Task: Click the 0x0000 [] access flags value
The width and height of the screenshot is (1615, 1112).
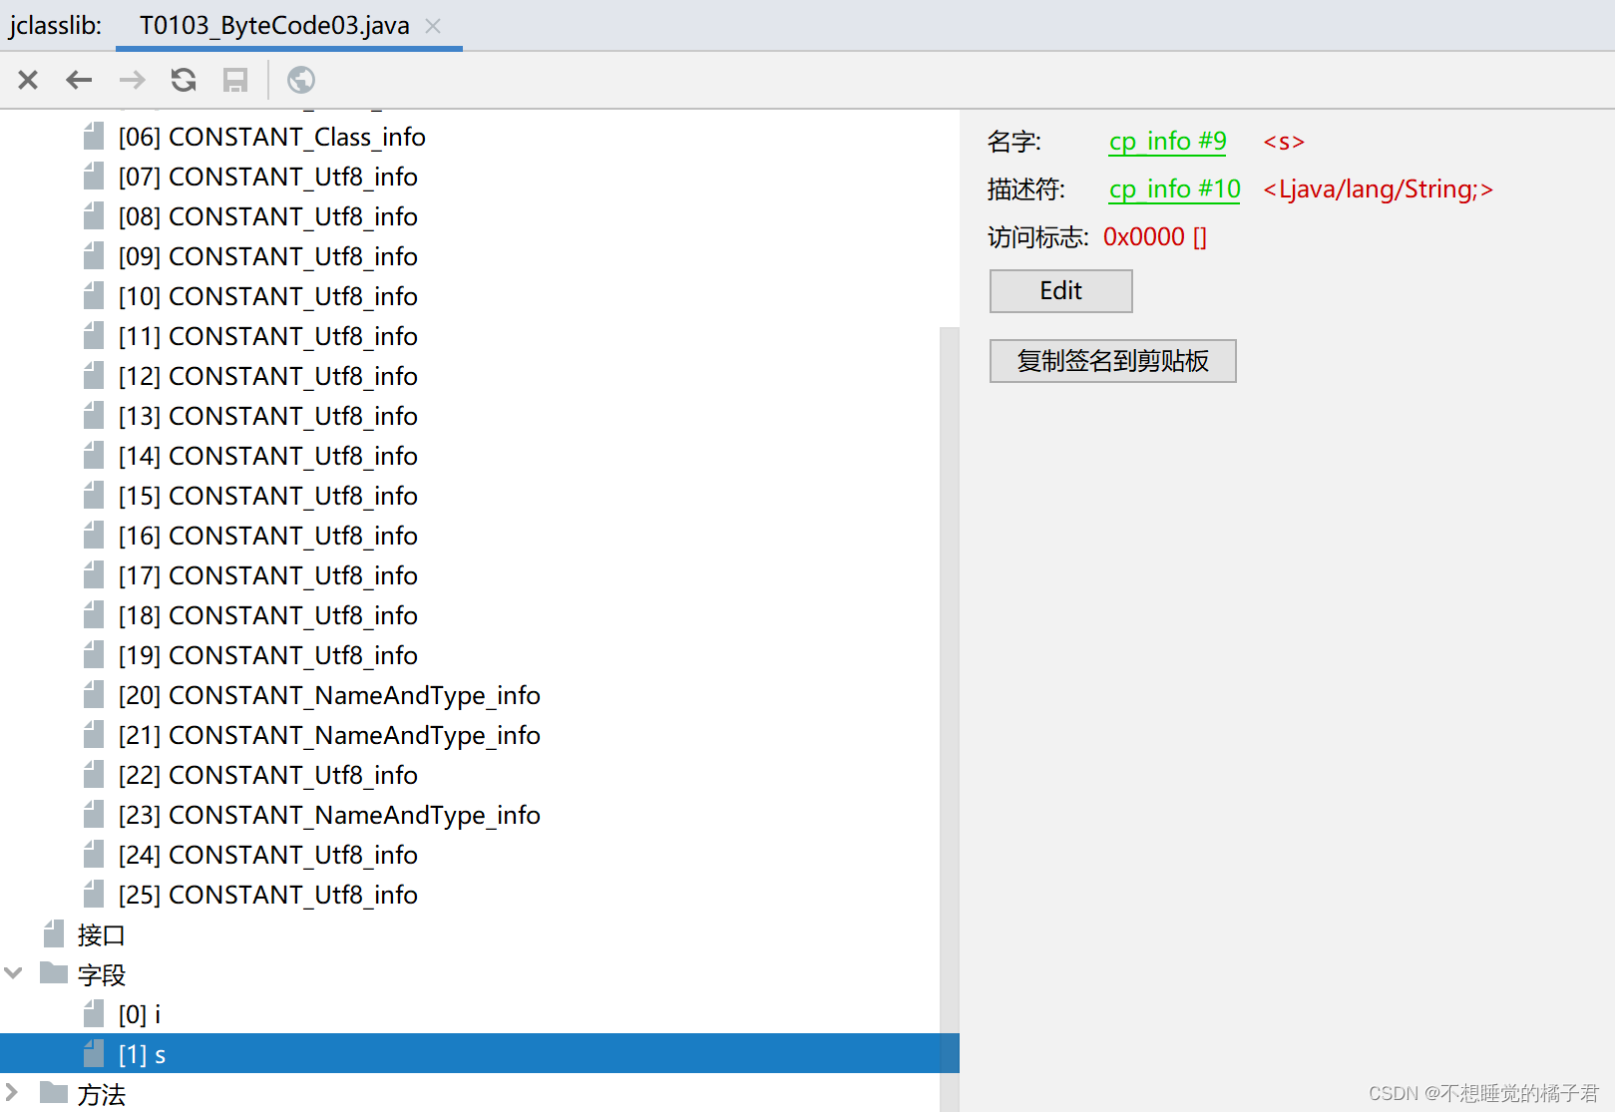Action: 1155,237
